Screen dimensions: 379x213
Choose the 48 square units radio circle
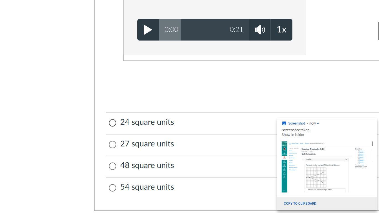tap(112, 166)
